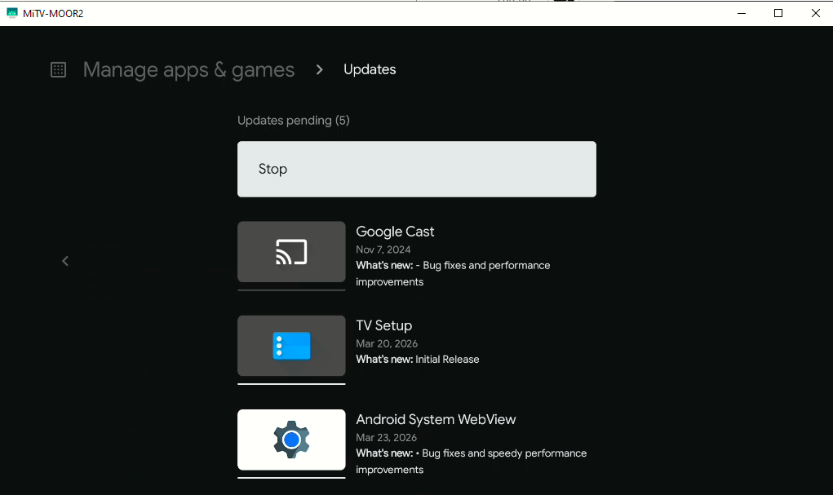833x495 pixels.
Task: Select the Android System WebView title
Action: pyautogui.click(x=436, y=420)
